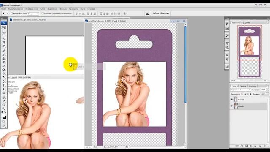Open the Редактирование menu
Viewport: 270px width, 152px height.
tap(16, 9)
